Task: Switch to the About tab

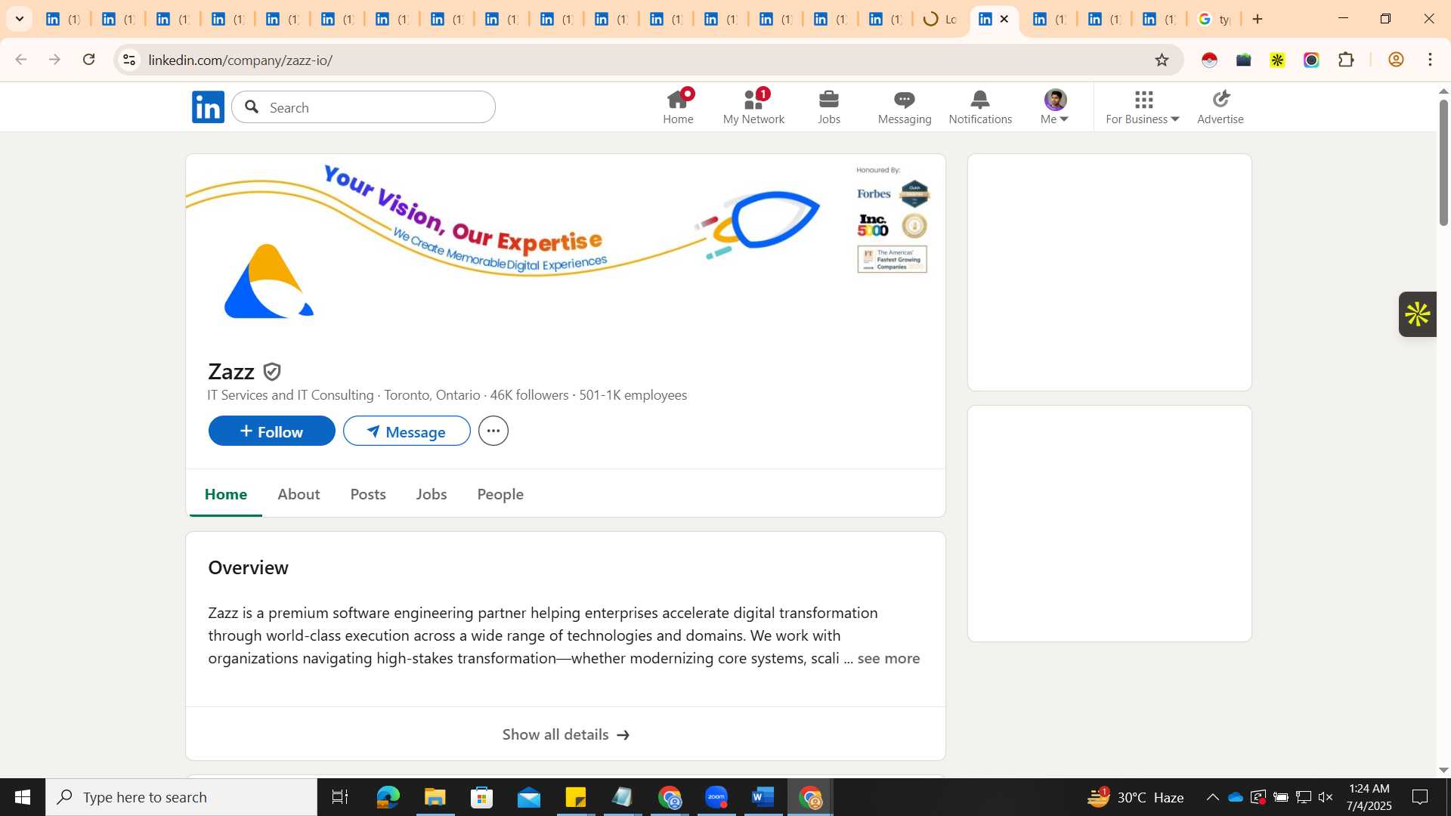Action: [299, 494]
